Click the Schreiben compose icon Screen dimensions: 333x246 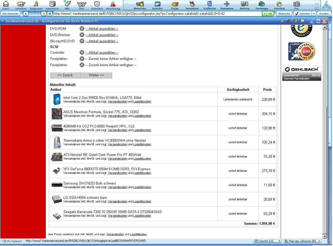click(21, 5)
